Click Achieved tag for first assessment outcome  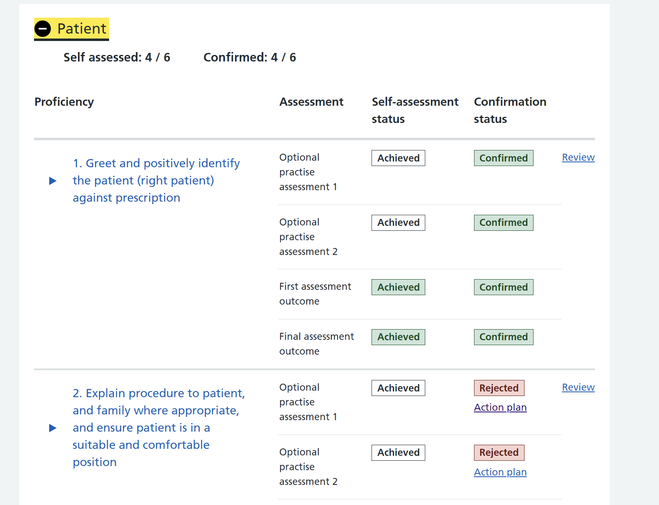click(398, 287)
